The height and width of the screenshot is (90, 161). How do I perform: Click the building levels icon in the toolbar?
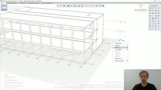click(96, 6)
